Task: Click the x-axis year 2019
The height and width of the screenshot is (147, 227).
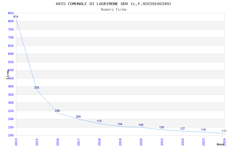Action: [120, 142]
